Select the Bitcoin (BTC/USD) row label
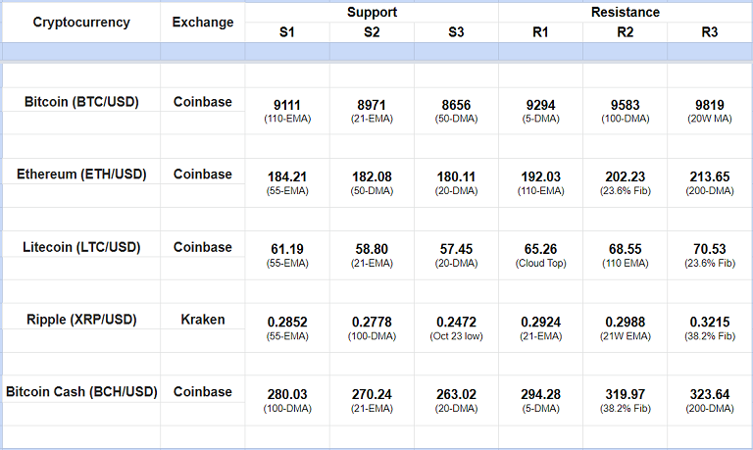753x450 pixels. click(81, 101)
